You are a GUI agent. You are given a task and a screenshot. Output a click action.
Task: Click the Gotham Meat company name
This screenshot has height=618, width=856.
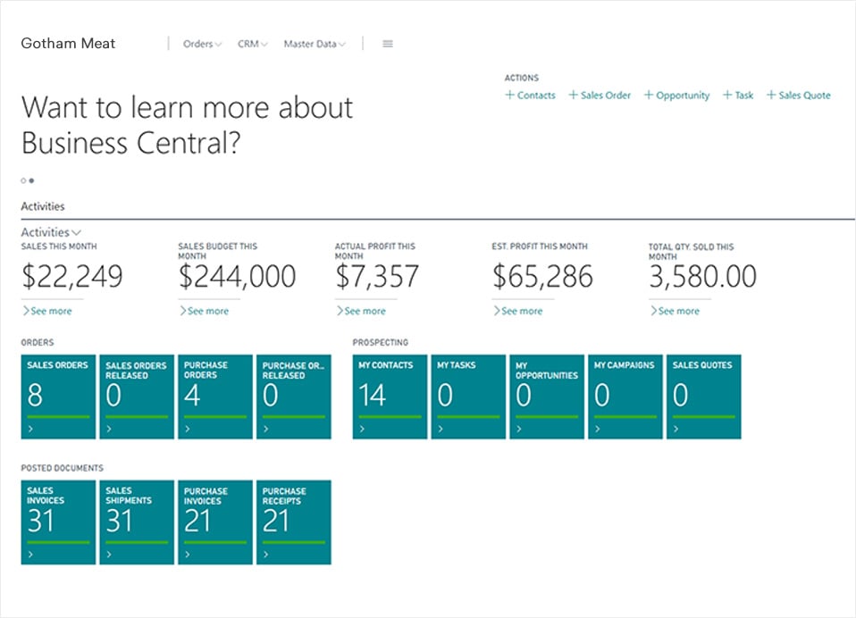click(68, 43)
